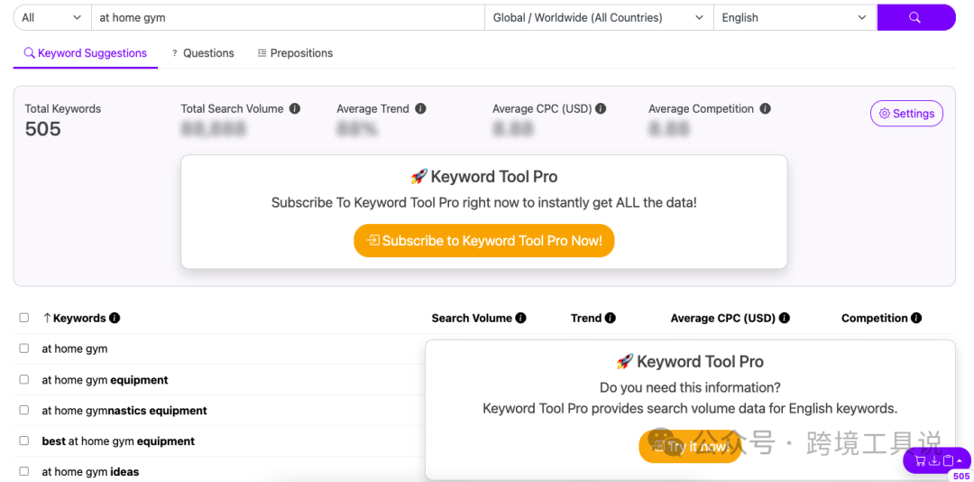Switch to Keyword Suggestions tab

[86, 53]
